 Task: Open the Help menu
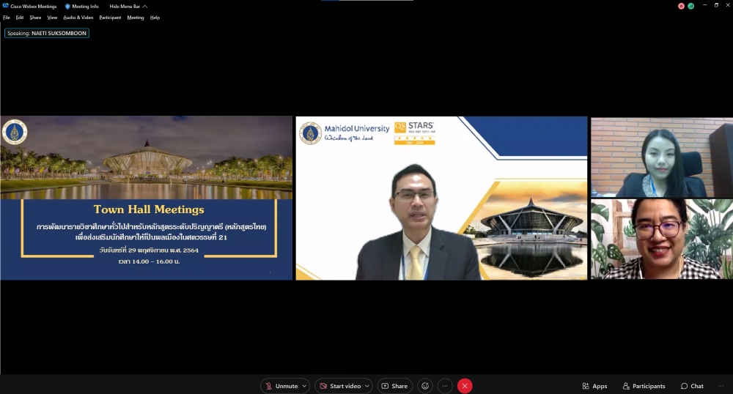[x=155, y=18]
